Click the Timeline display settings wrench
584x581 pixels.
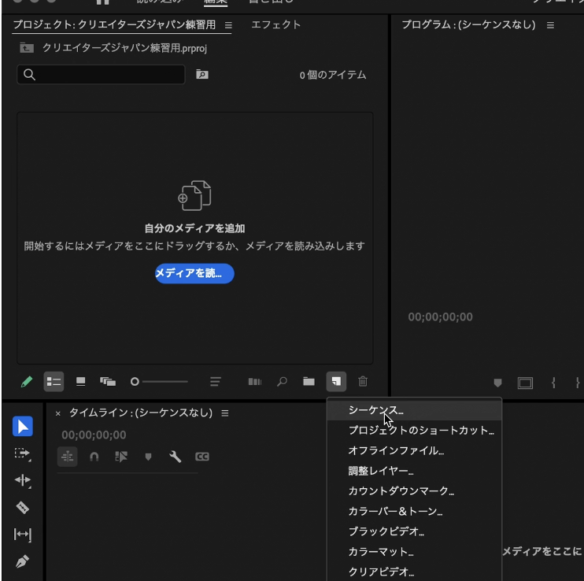175,457
